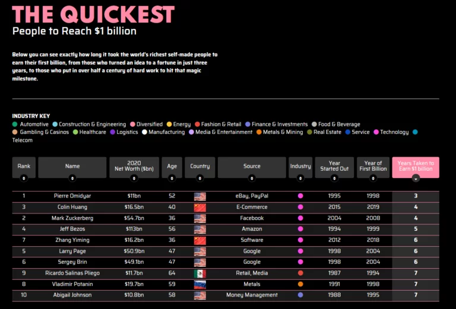Click the red industry dot in Ricardo Salinas Pliego's row
456x309 pixels.
(300, 273)
